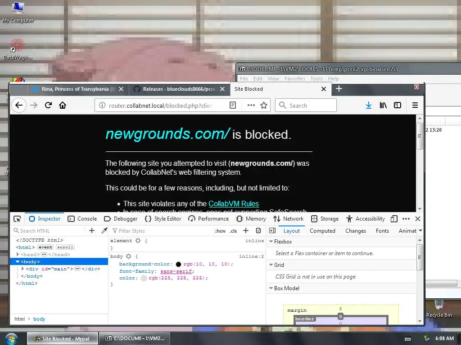Viewport: 461px width, 345px height.
Task: Open the Inspector panel
Action: click(45, 219)
